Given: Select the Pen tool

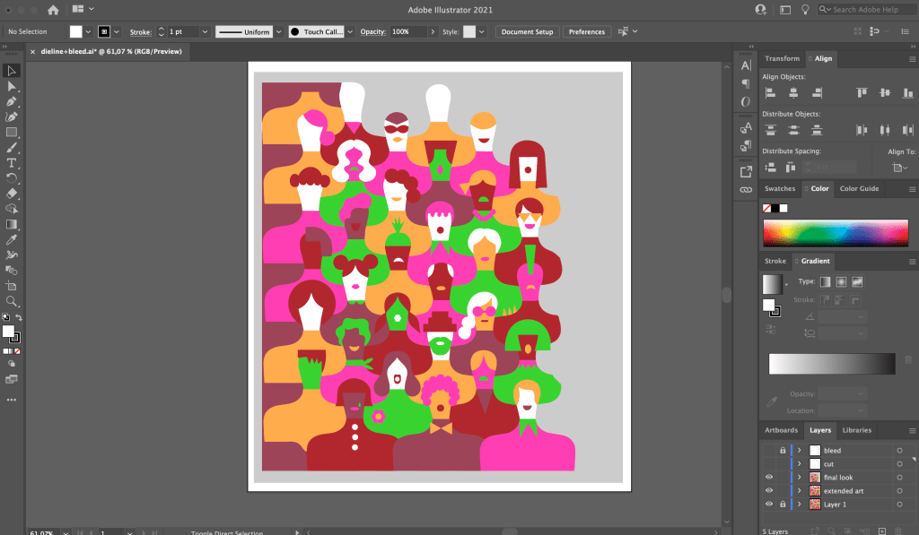Looking at the screenshot, I should click(x=12, y=101).
